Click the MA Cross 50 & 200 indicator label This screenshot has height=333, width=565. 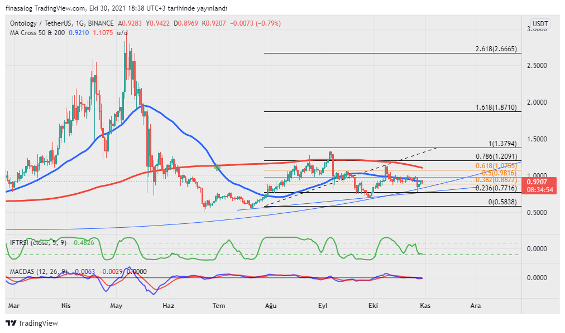pyautogui.click(x=37, y=33)
